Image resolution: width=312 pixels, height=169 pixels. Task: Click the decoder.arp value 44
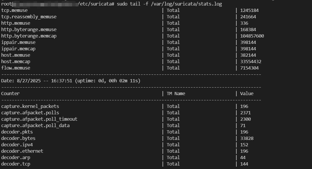point(243,157)
